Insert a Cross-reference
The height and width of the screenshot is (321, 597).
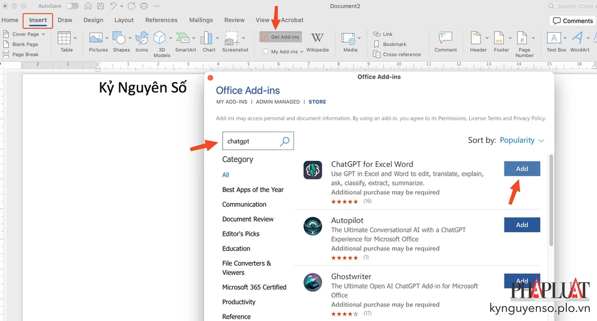(397, 55)
